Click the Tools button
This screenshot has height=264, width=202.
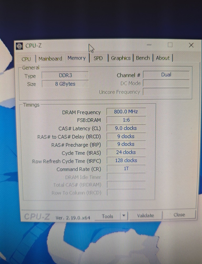[x=108, y=216]
